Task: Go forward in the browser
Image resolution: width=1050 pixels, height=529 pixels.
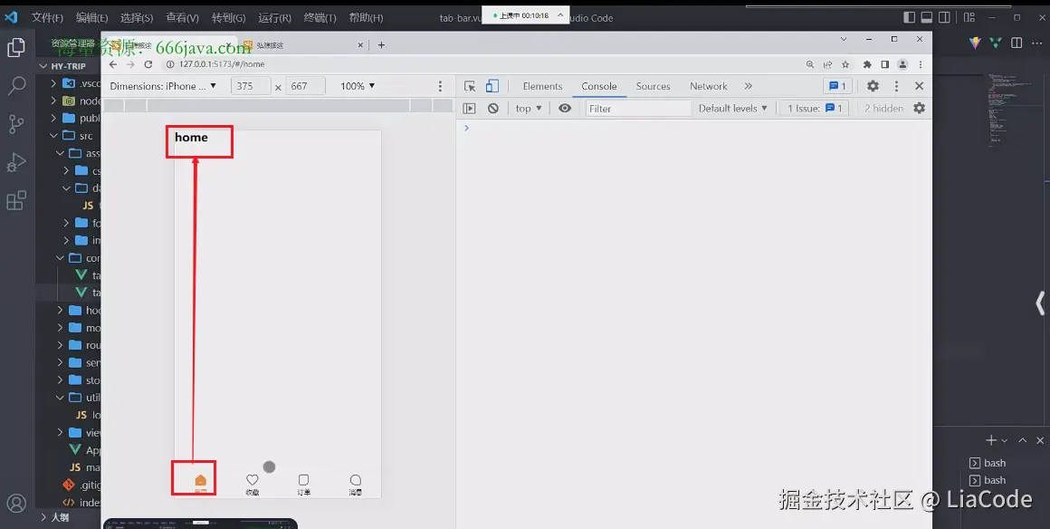Action: coord(130,64)
